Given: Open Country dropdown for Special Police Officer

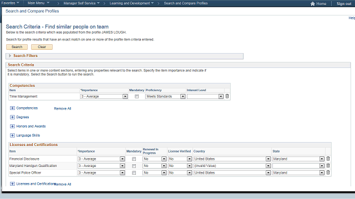Looking at the screenshot, I should (232, 172).
